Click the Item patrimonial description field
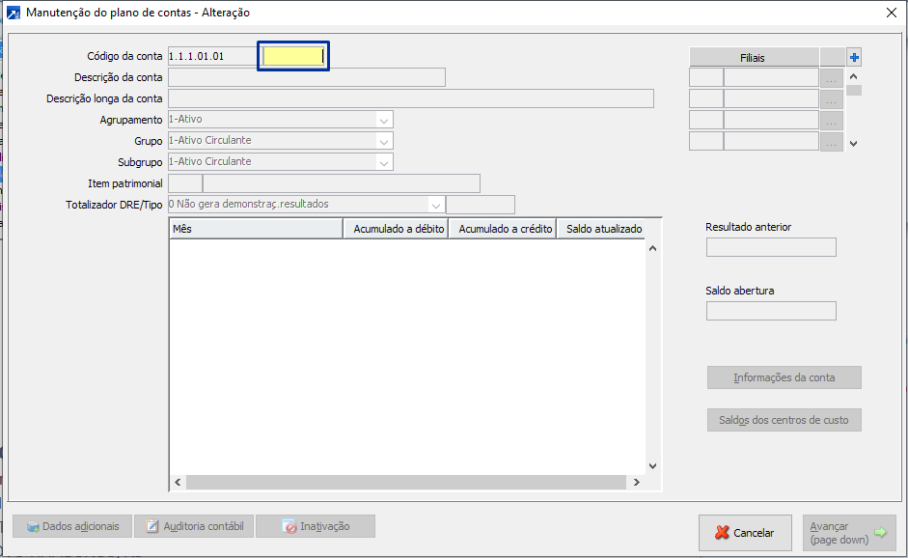This screenshot has width=908, height=558. point(342,183)
